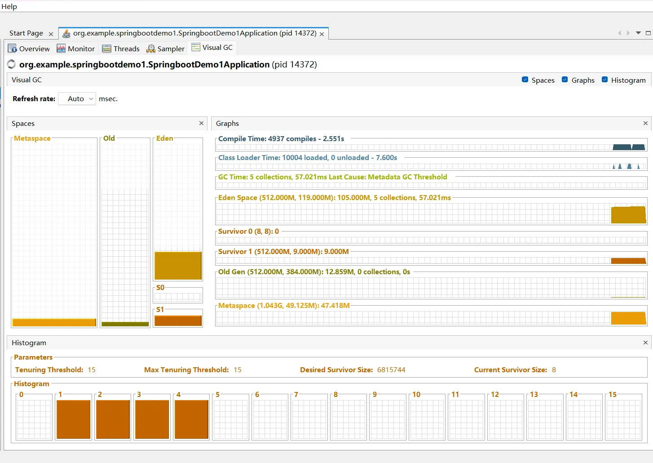Show the opened documents list dropdown
Image resolution: width=653 pixels, height=463 pixels.
tap(638, 33)
